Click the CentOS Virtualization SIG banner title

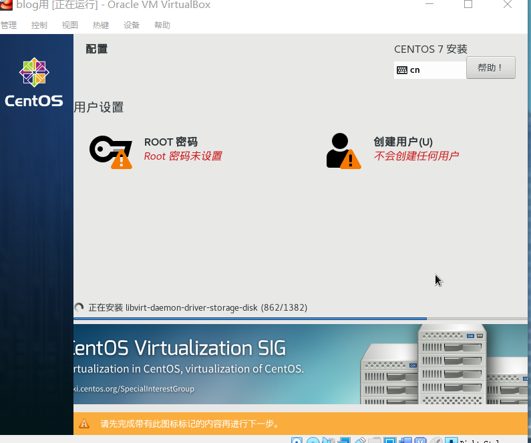tap(180, 348)
